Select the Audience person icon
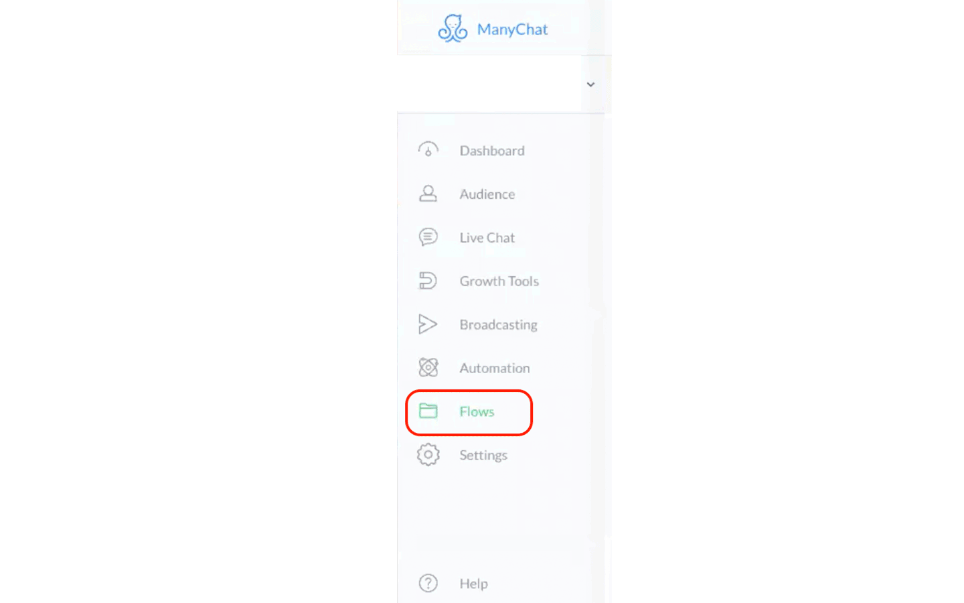Viewport: 964px width, 603px height. tap(428, 194)
